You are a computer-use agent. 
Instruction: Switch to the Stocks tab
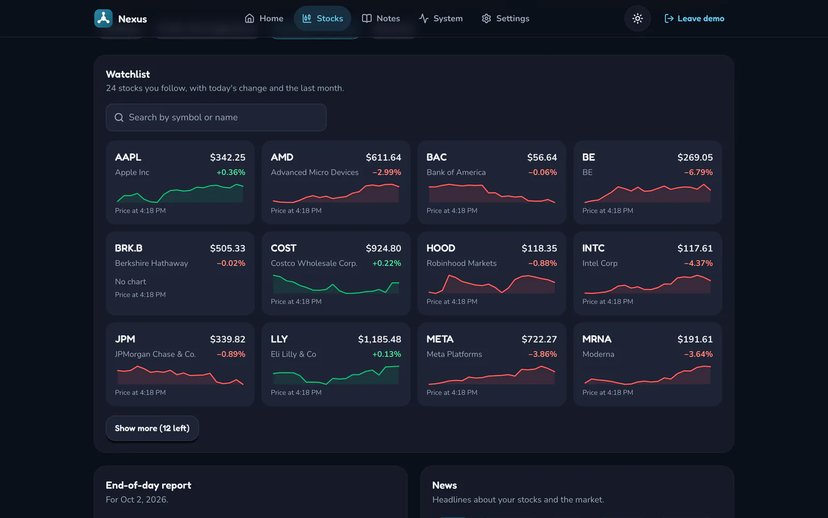tap(322, 19)
